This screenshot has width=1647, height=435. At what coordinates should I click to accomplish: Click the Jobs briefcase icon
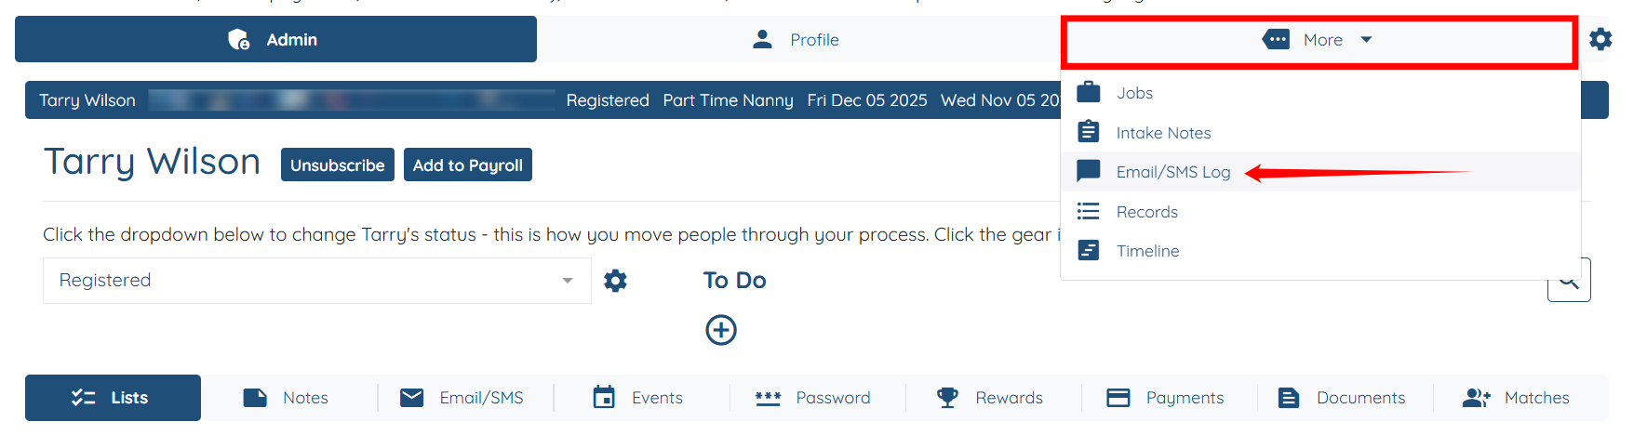coord(1088,93)
